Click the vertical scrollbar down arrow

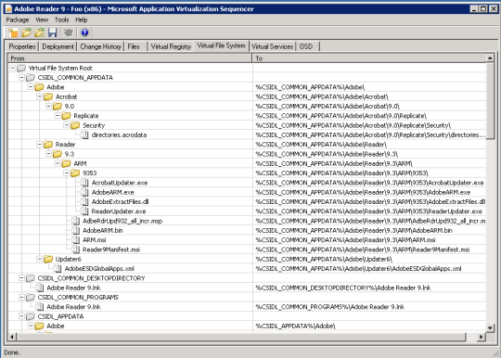coord(490,328)
